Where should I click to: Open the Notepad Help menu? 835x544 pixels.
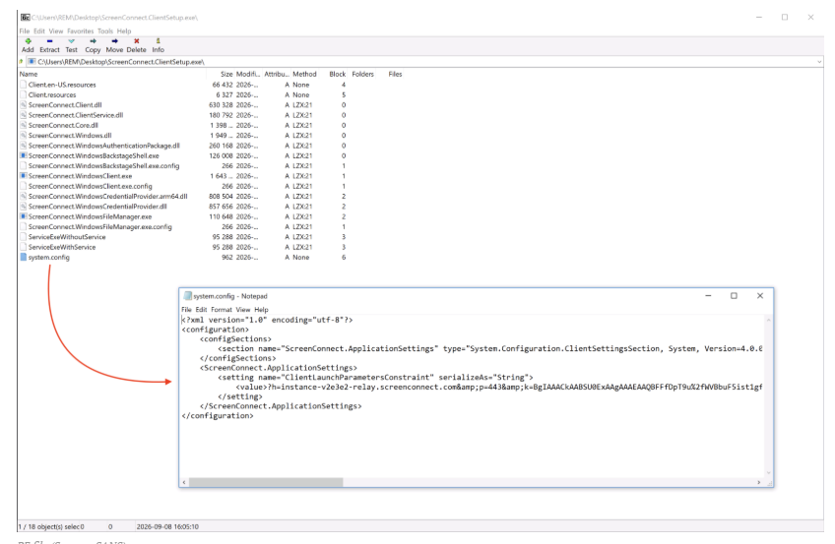262,310
